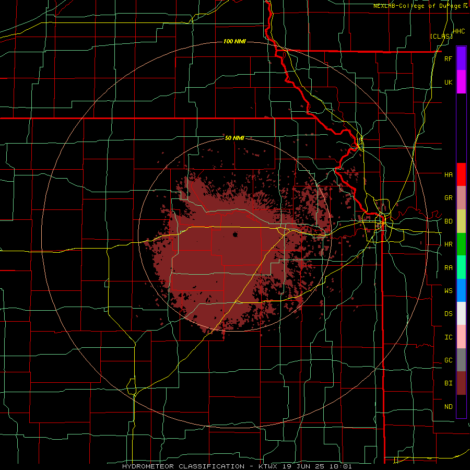Viewport: 470px width, 470px height.
Task: Click the black radar site dot
Action: tap(235, 234)
